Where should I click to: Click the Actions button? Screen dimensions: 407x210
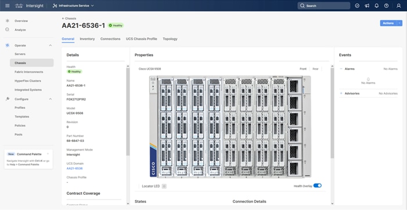point(388,23)
